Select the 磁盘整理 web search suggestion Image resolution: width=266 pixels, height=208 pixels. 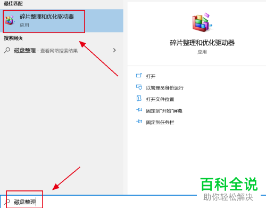pyautogui.click(x=62, y=51)
